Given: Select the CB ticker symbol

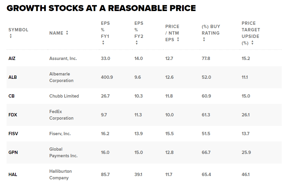Looking at the screenshot, I should click(11, 96).
